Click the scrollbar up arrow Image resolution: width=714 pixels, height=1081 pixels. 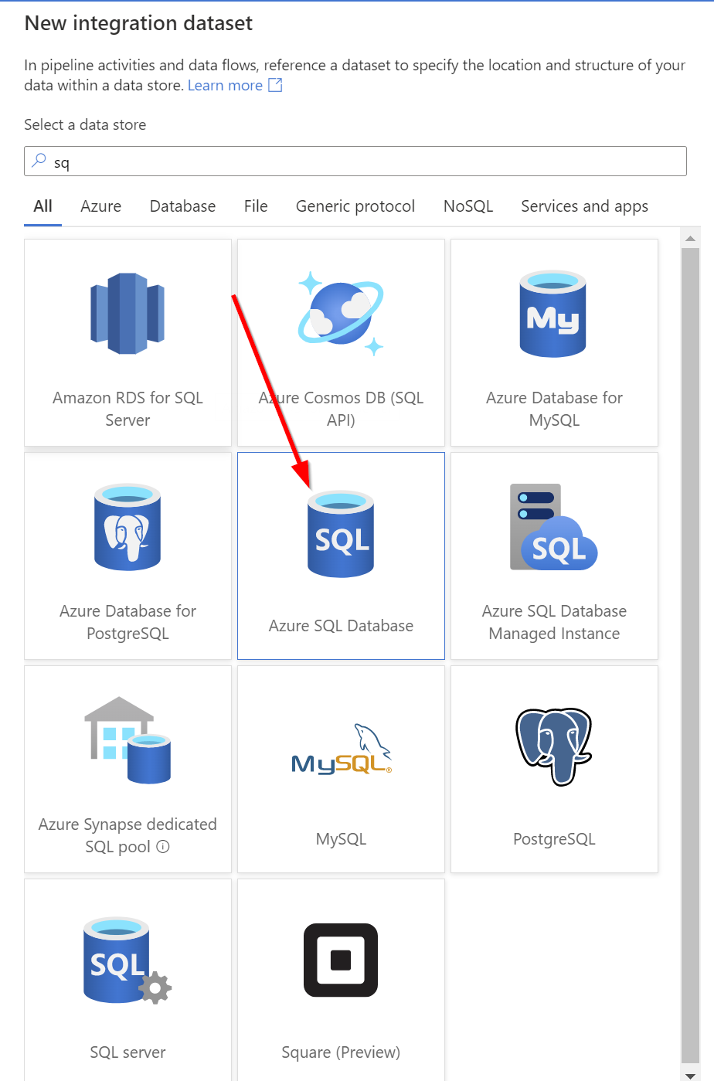point(690,239)
